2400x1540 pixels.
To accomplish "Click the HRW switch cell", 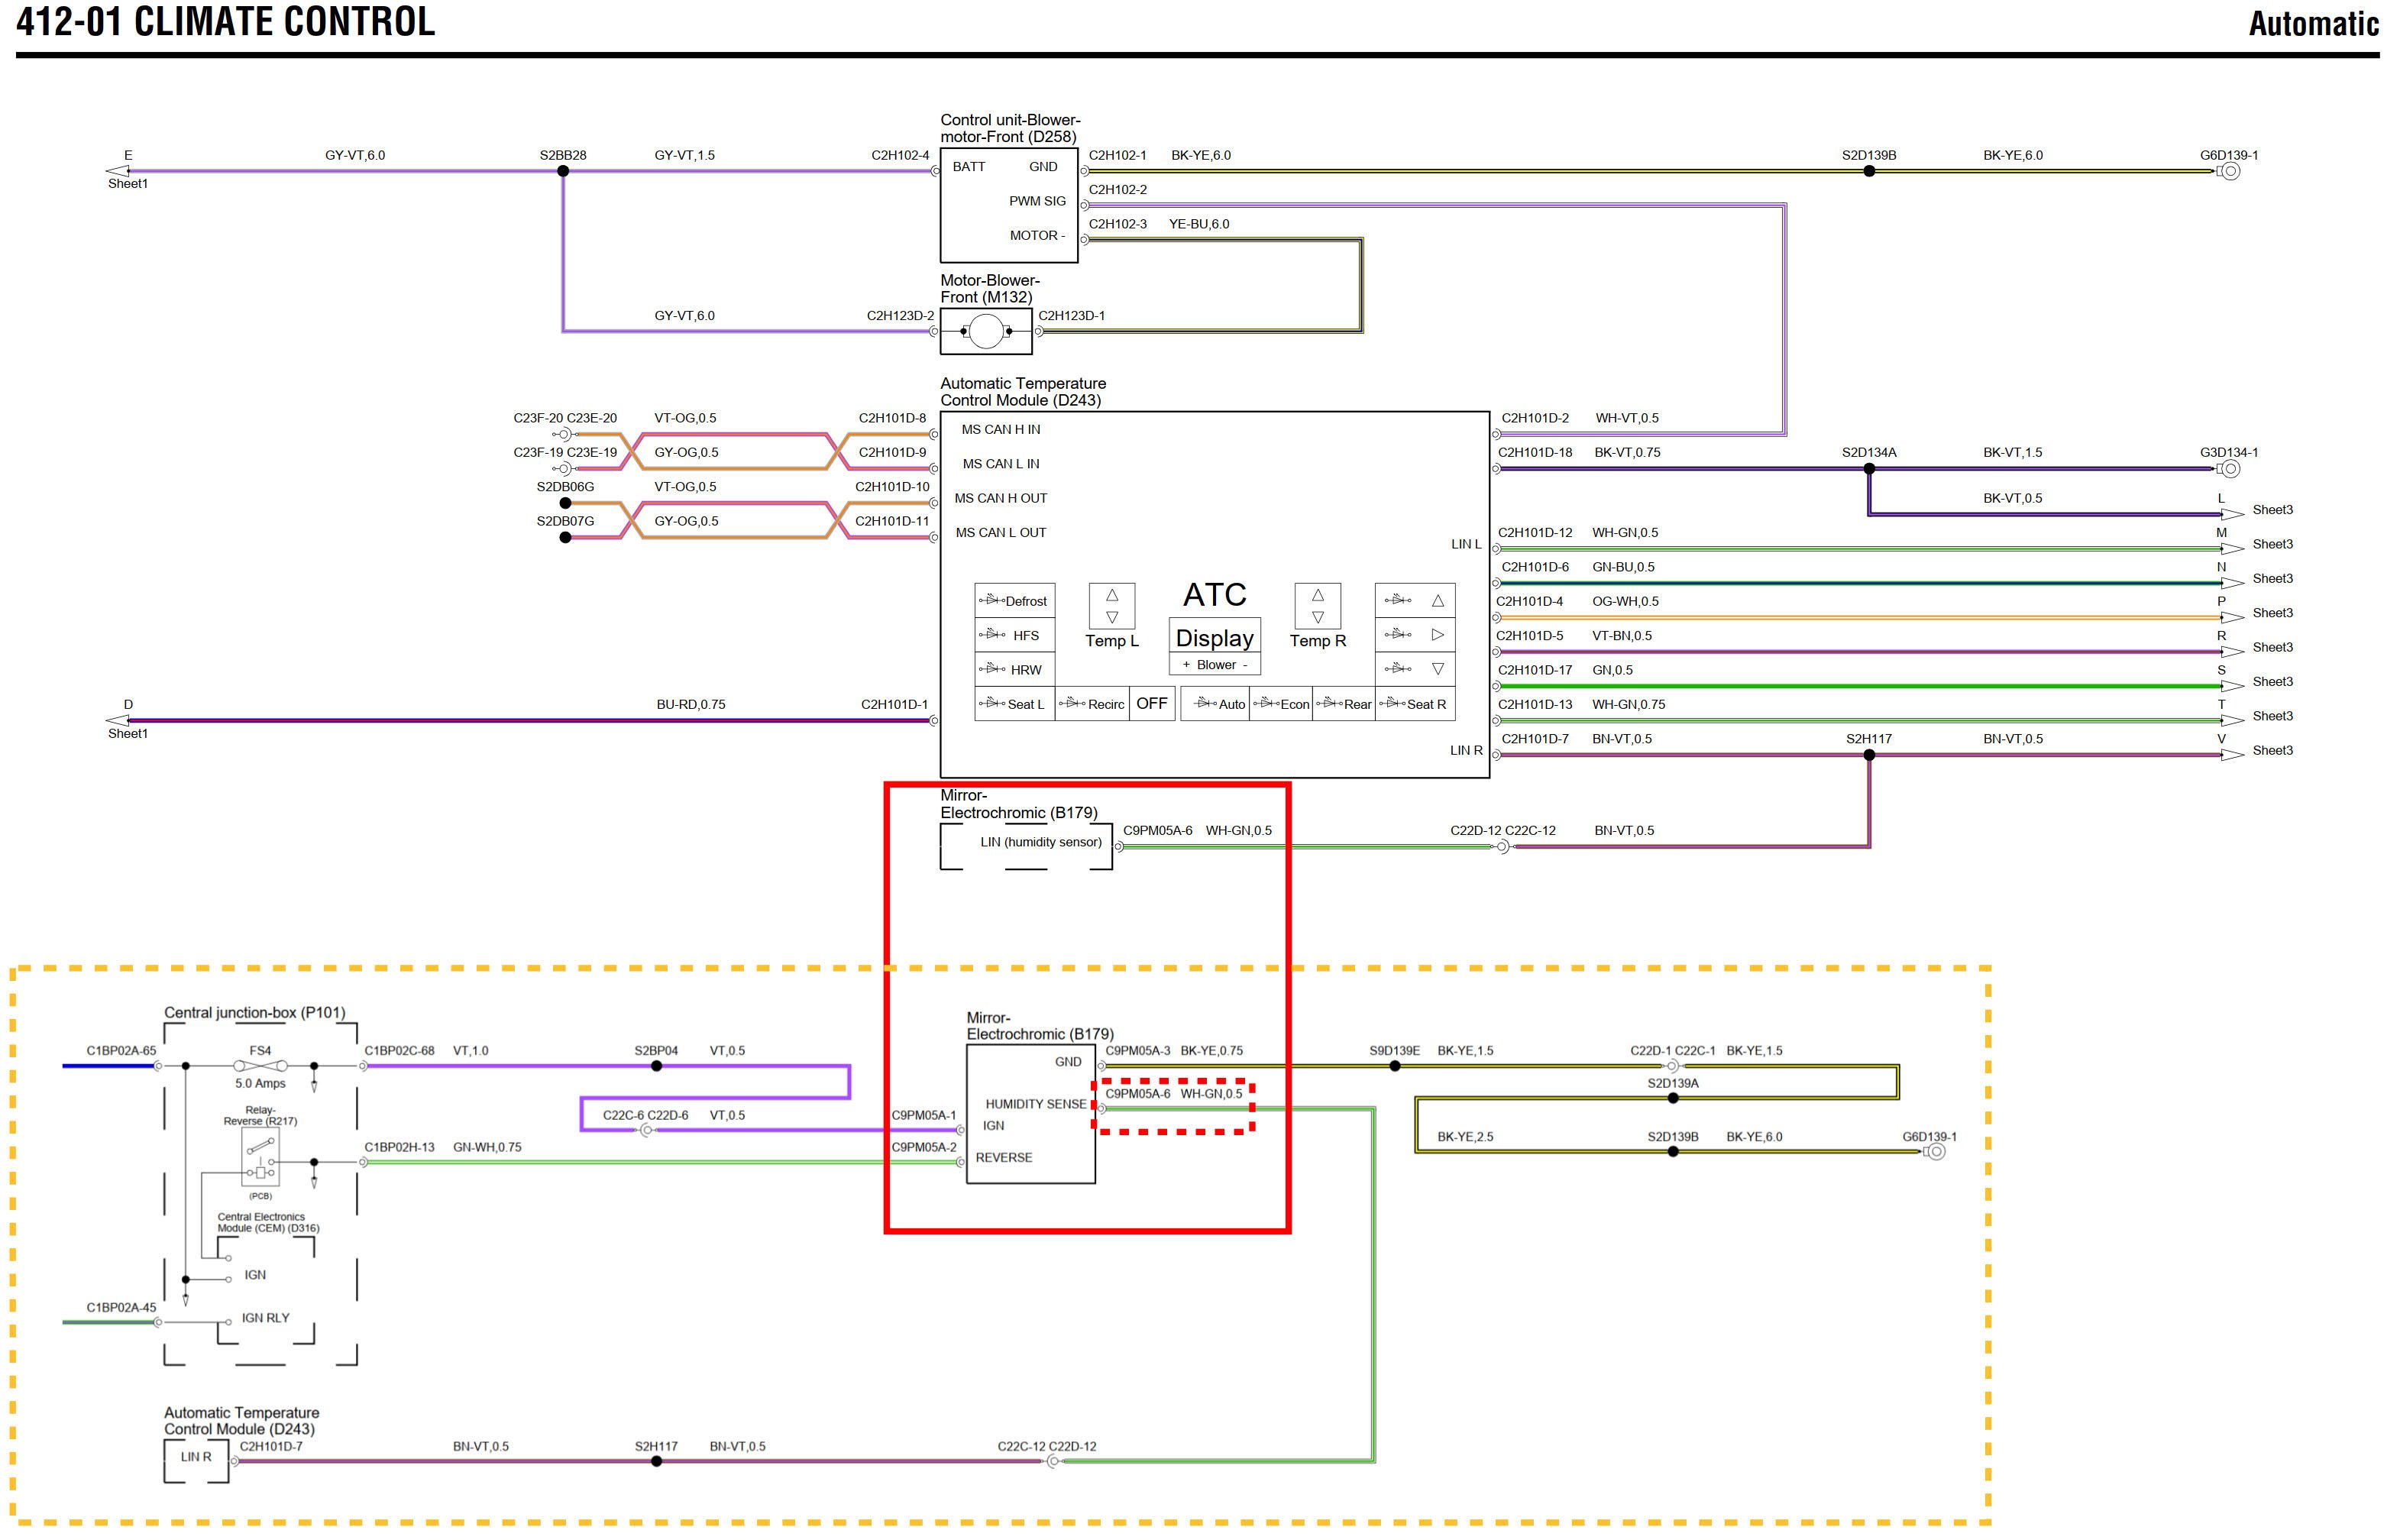I will click(x=1013, y=669).
